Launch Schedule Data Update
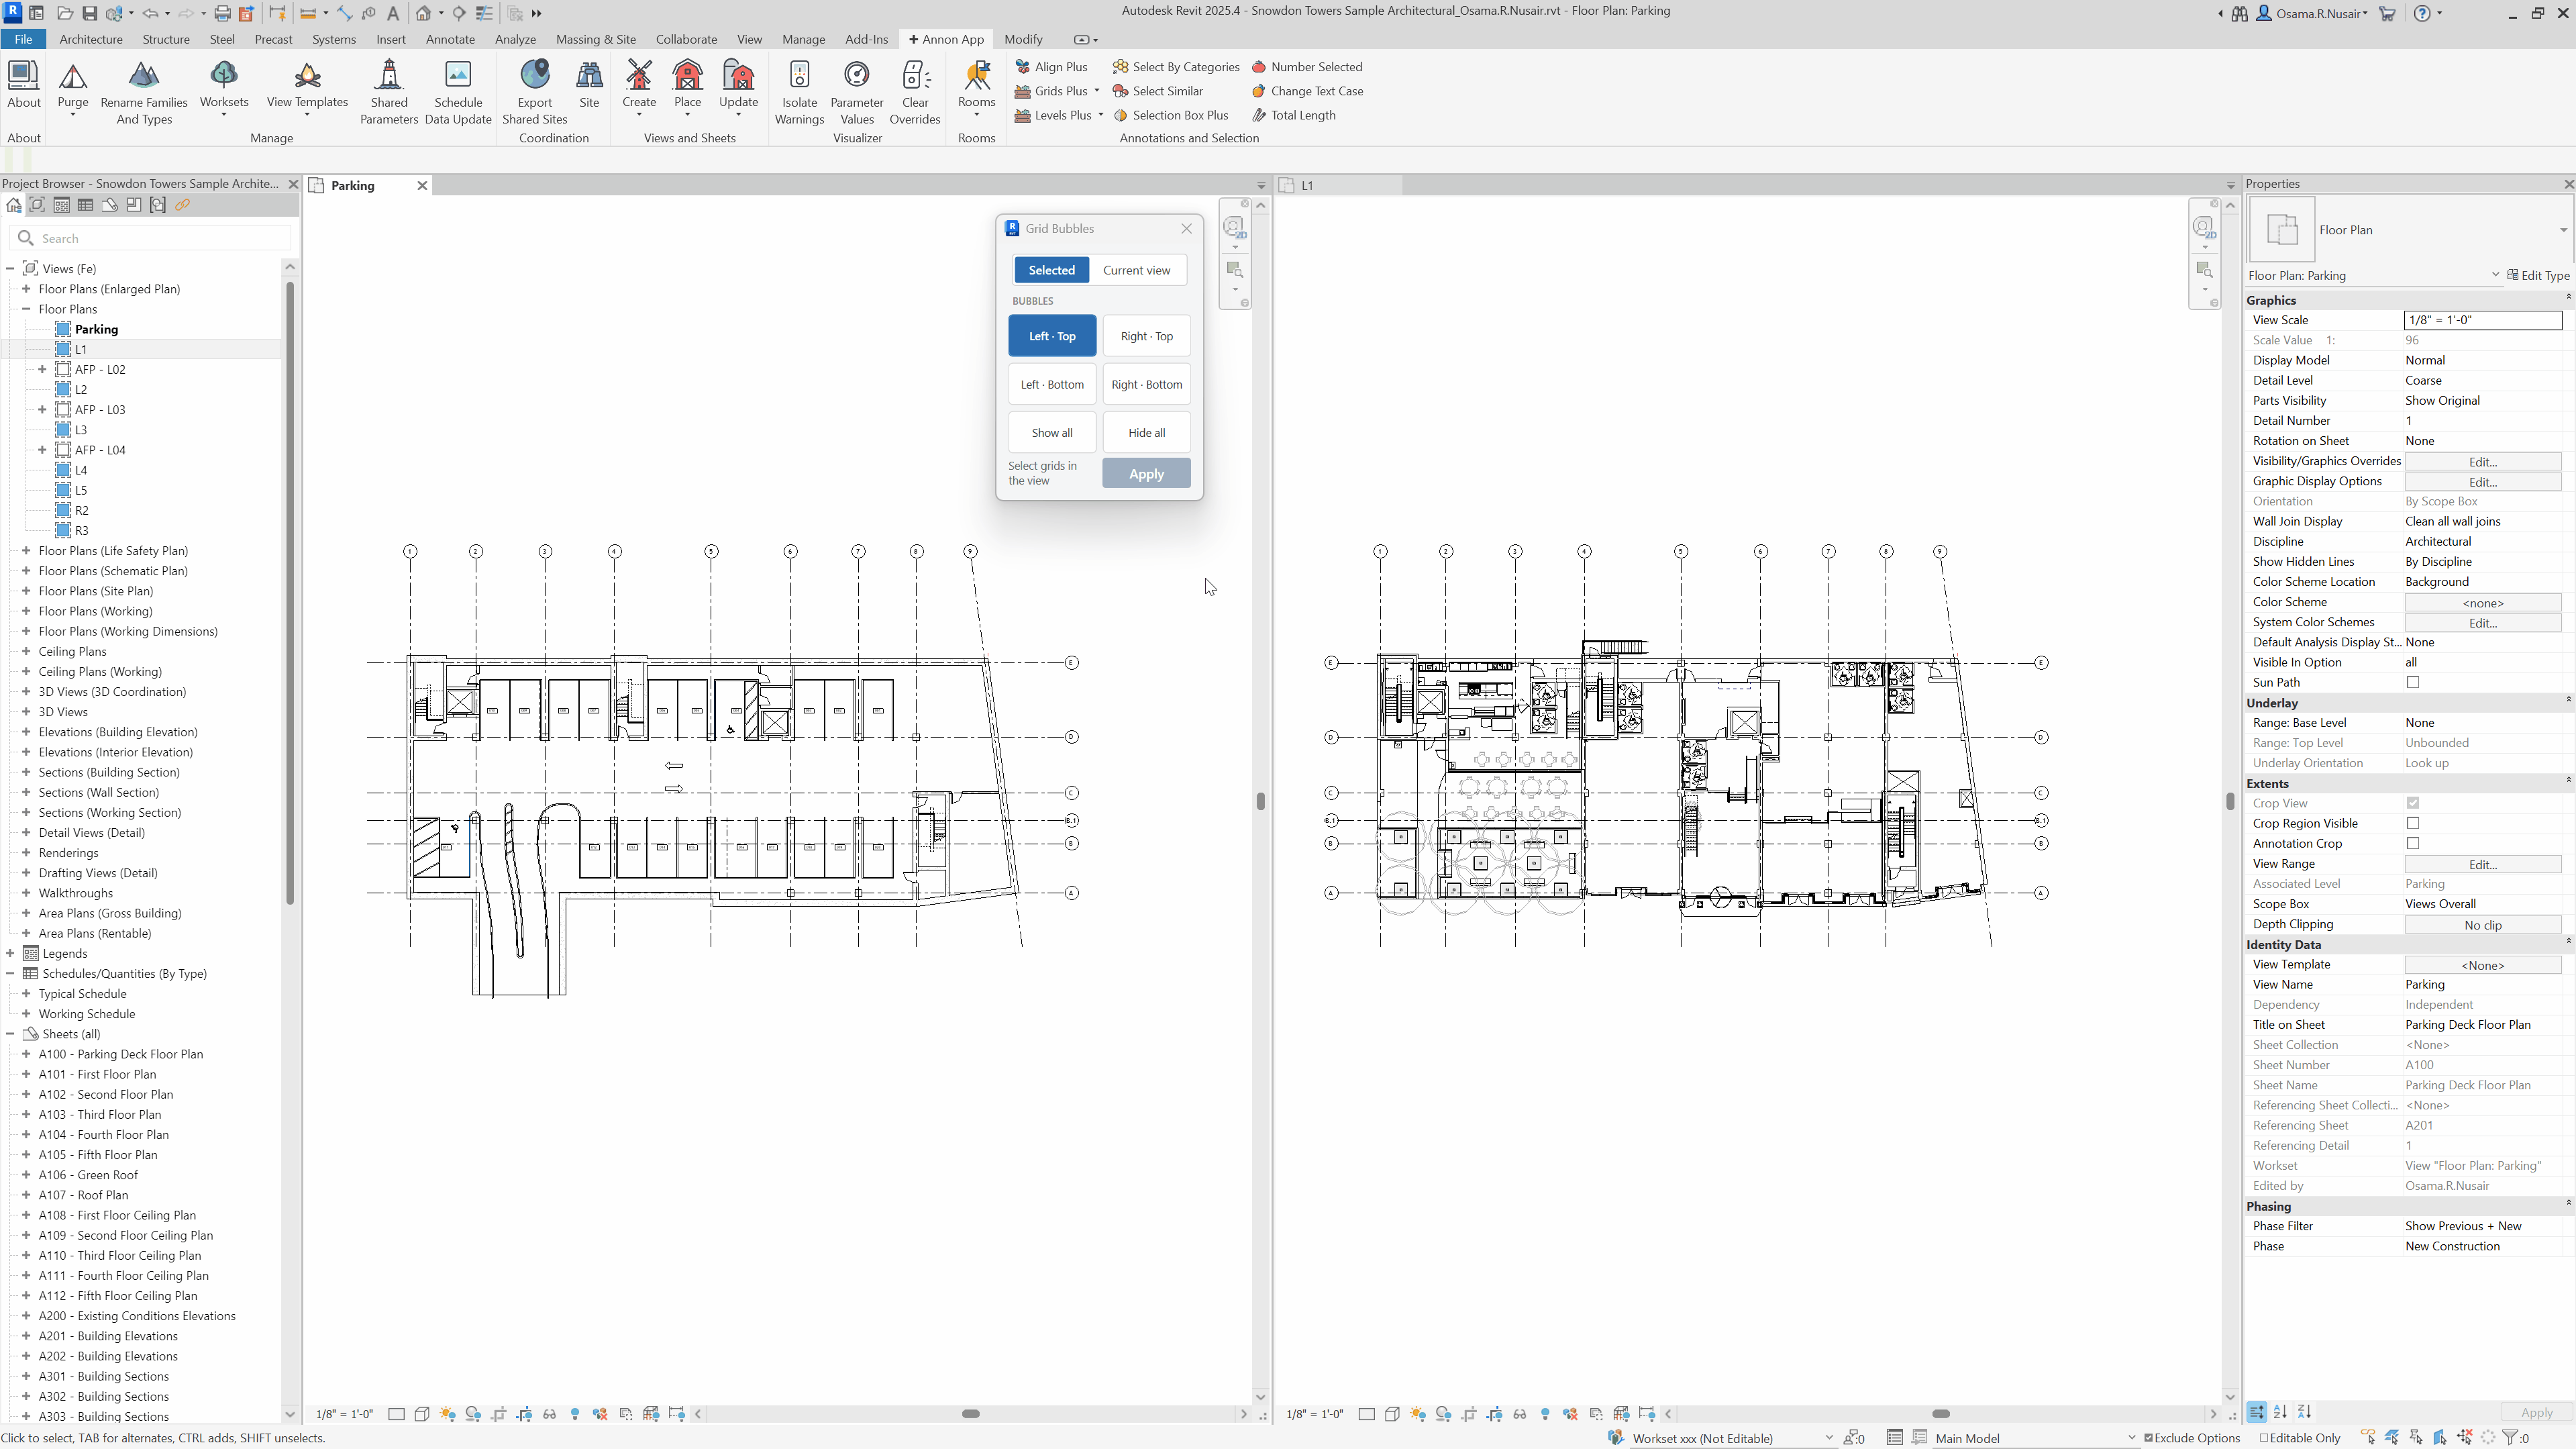This screenshot has width=2576, height=1449. coord(458,92)
